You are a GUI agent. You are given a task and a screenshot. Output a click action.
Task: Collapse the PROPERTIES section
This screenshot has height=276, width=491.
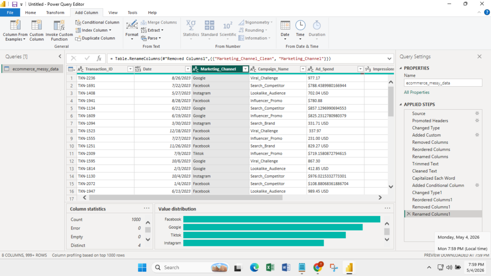coord(401,68)
